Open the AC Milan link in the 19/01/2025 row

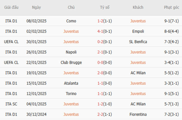pyautogui.click(x=138, y=73)
